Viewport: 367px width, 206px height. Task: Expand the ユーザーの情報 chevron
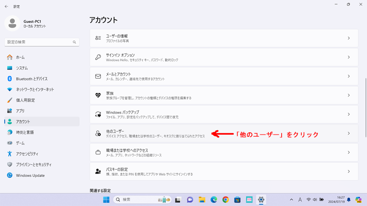pos(349,38)
